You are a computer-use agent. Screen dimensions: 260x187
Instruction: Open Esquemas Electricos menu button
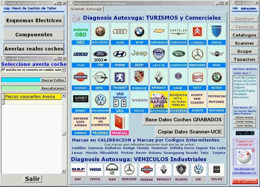[x=34, y=20]
